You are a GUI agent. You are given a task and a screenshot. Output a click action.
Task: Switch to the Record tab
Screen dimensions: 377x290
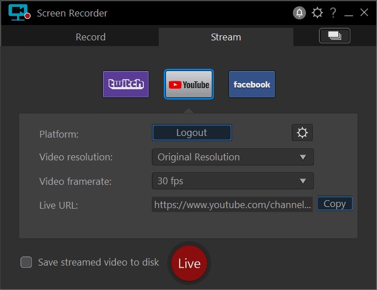pyautogui.click(x=90, y=37)
